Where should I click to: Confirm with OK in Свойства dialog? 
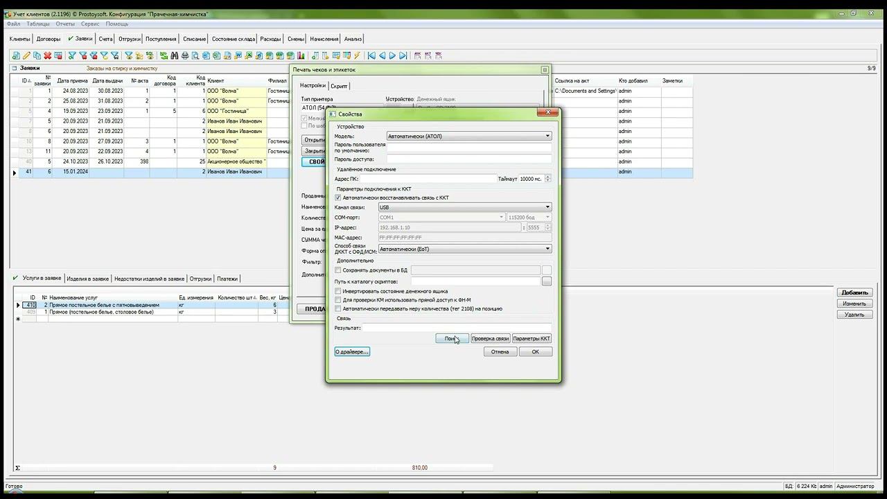[x=536, y=351]
